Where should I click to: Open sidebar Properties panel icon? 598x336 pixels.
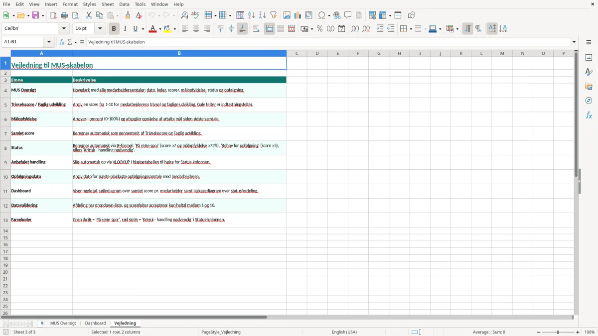tap(589, 57)
